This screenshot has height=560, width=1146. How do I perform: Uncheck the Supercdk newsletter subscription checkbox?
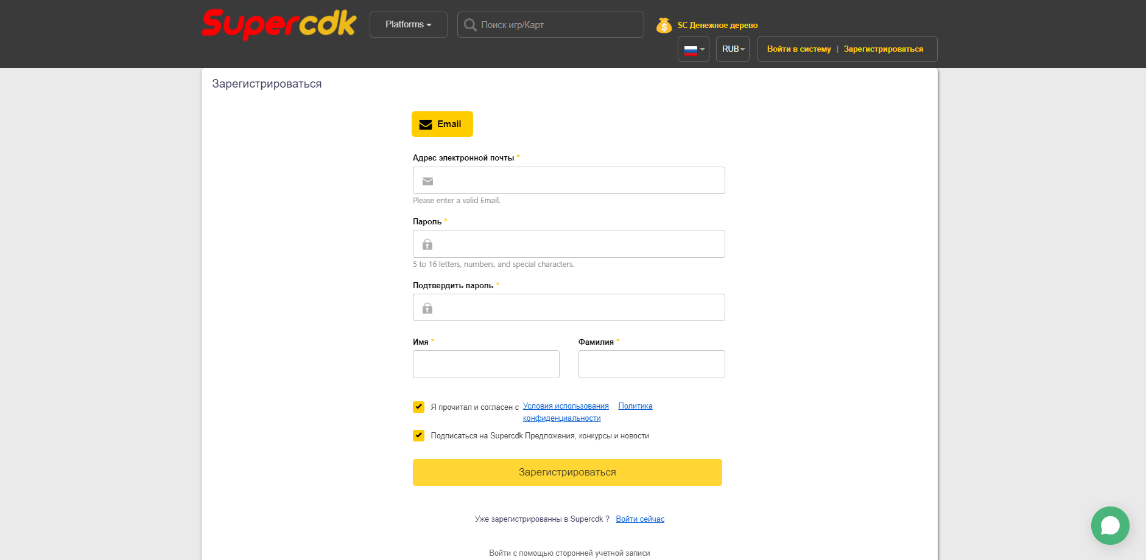pyautogui.click(x=418, y=435)
